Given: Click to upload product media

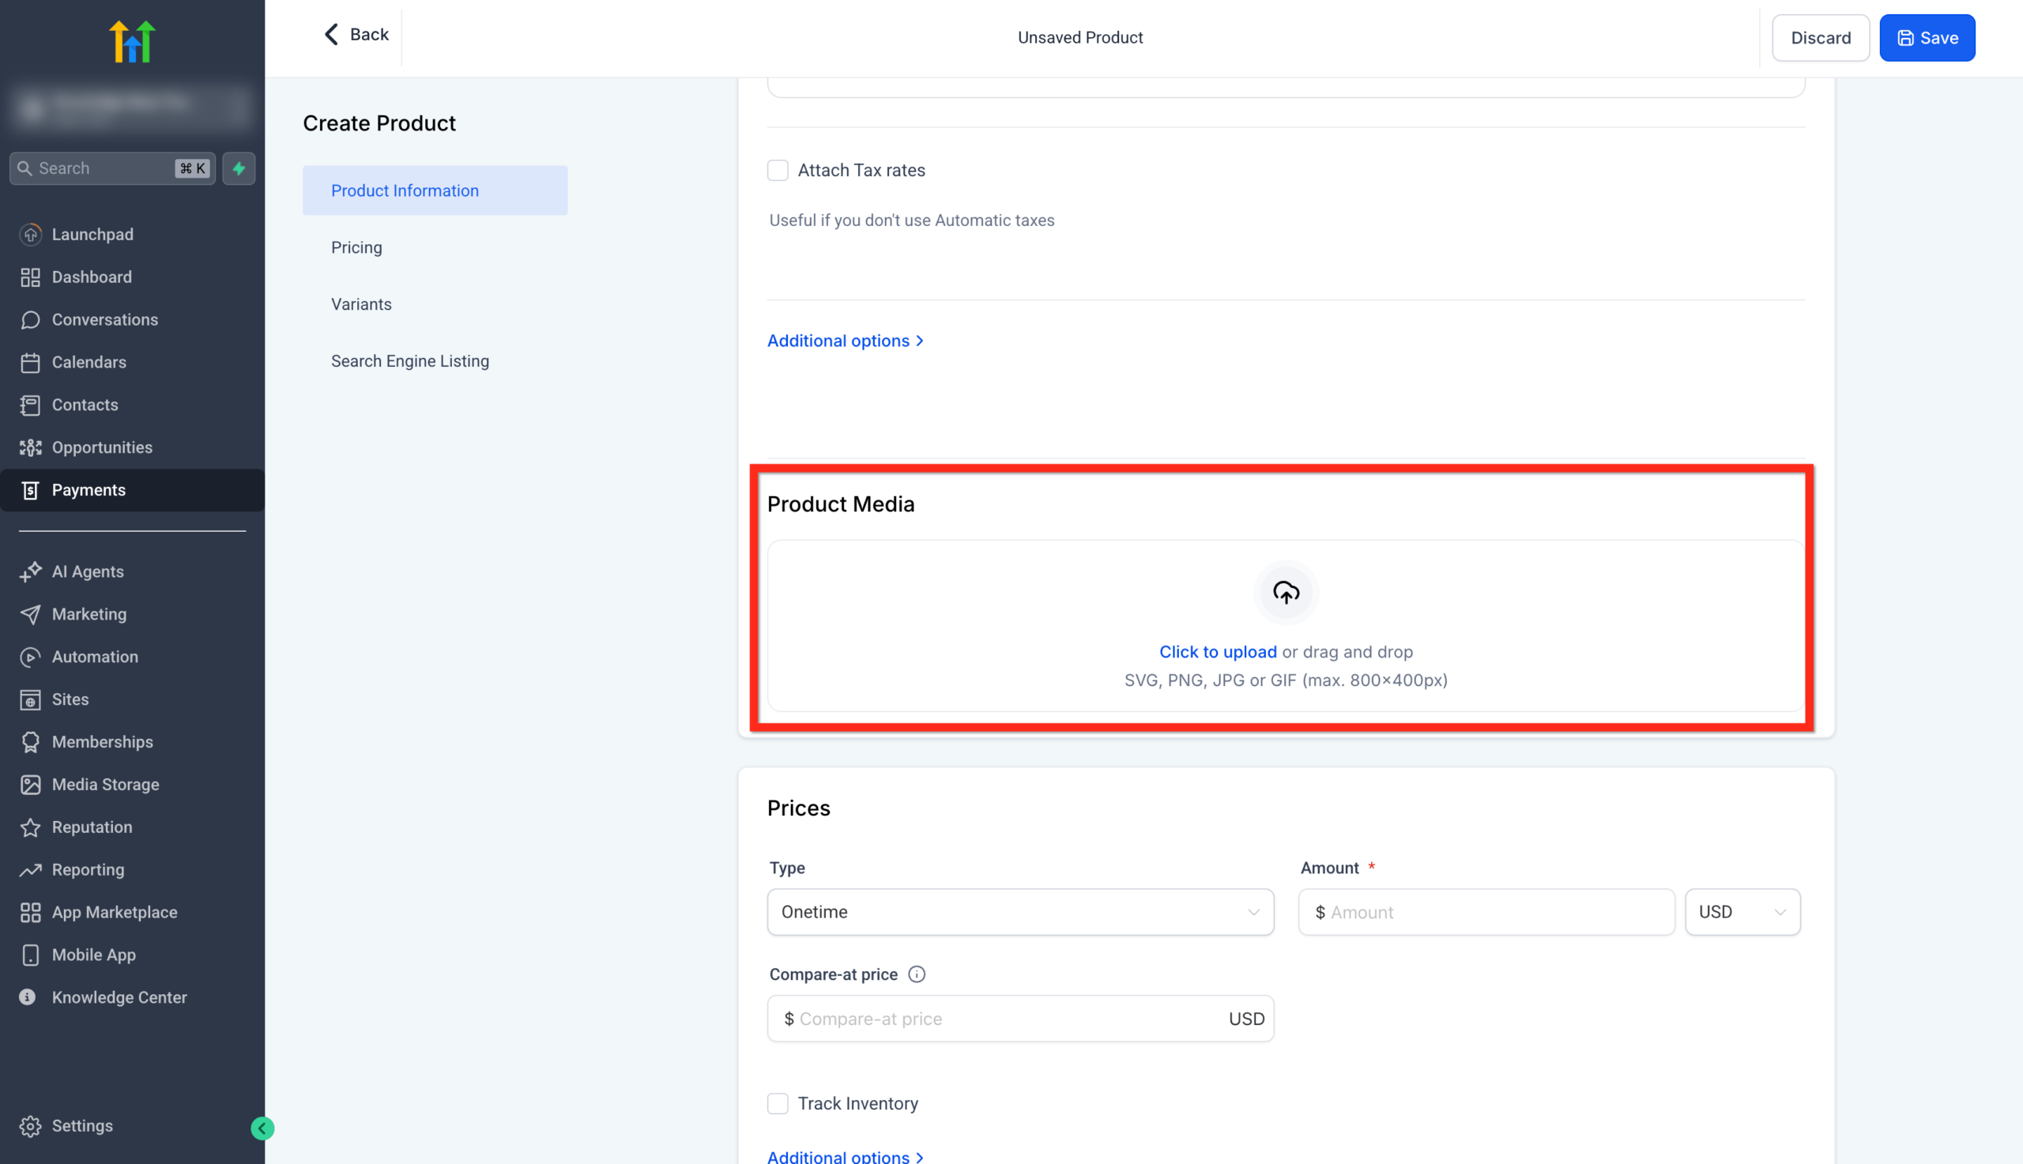Looking at the screenshot, I should [1217, 652].
